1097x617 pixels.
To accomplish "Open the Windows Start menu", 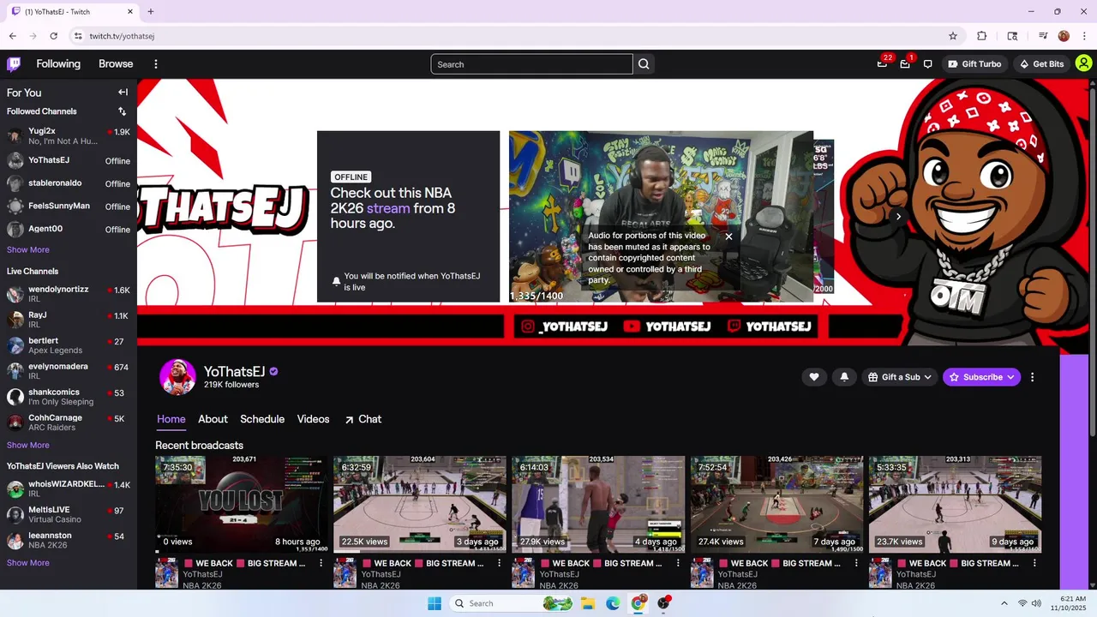I will tap(435, 603).
